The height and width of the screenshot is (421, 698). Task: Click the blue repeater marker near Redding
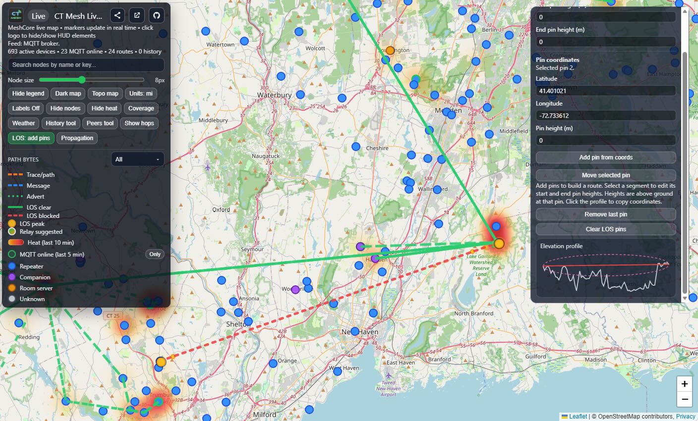(19, 323)
